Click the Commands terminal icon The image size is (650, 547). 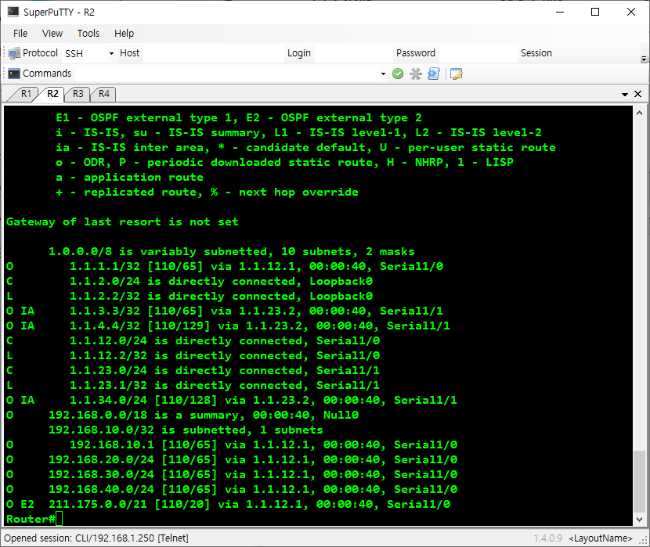click(x=14, y=74)
